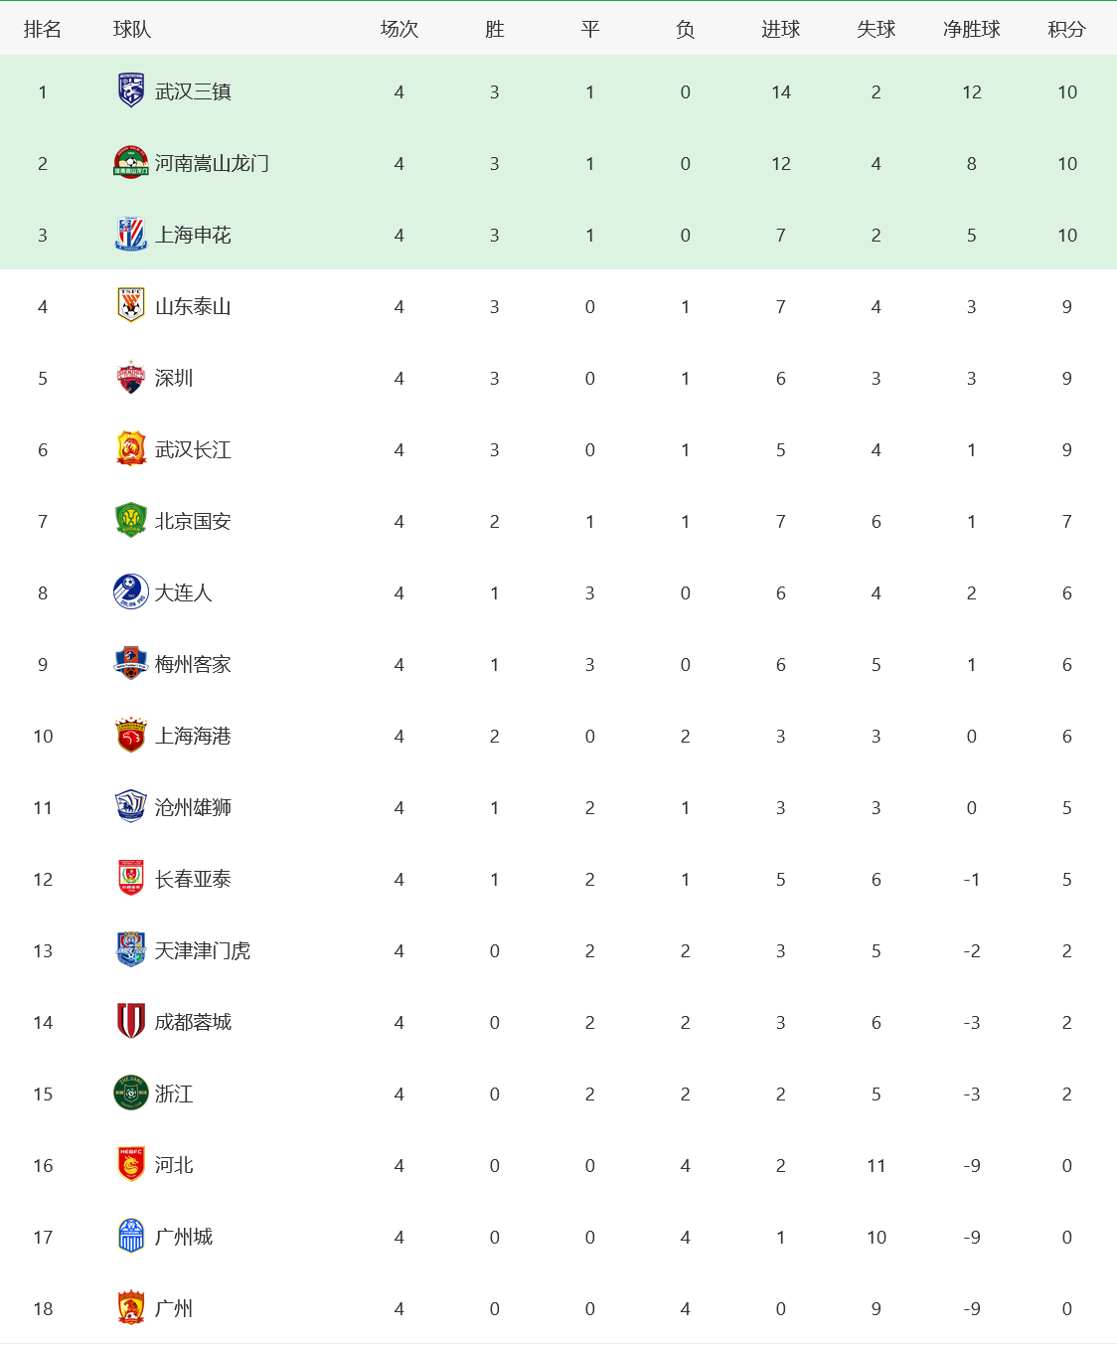The image size is (1117, 1346).
Task: Open the 武汉长江 team name link
Action: [x=193, y=449]
